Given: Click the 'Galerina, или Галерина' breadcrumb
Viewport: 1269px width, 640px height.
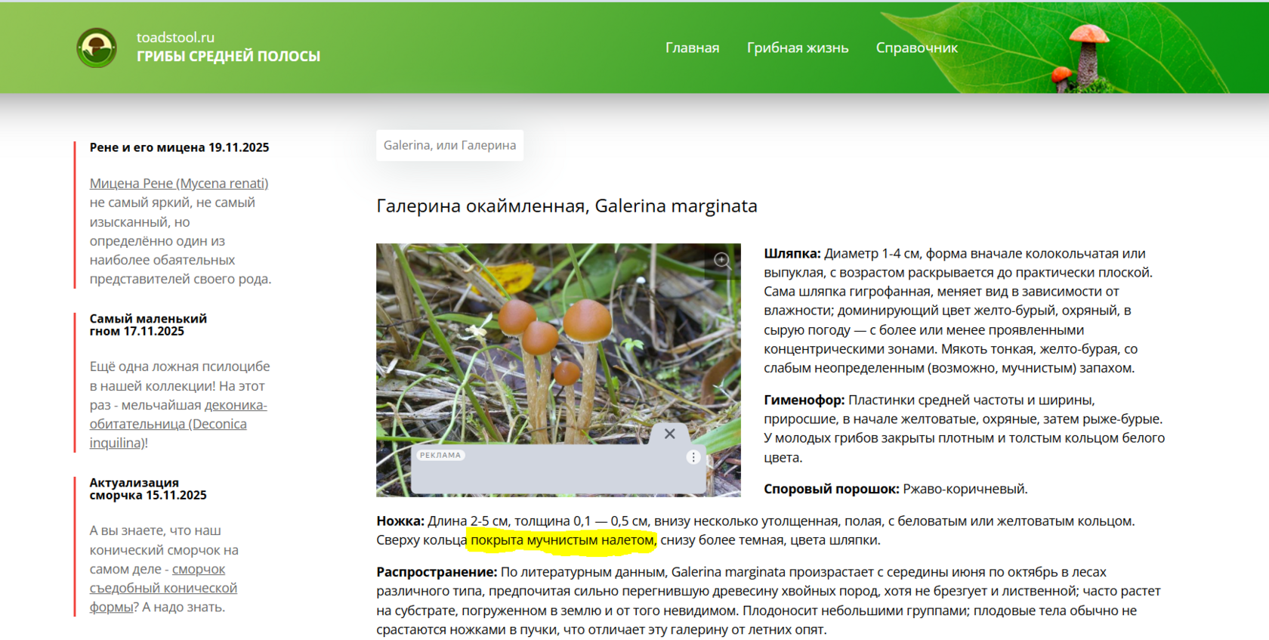Looking at the screenshot, I should pos(449,145).
